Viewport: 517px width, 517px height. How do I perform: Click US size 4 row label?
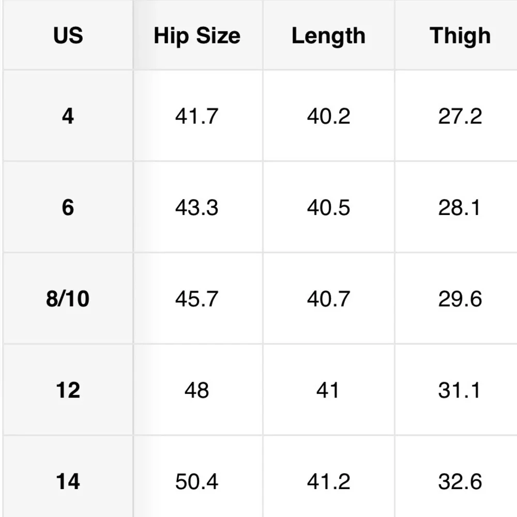[x=68, y=116]
